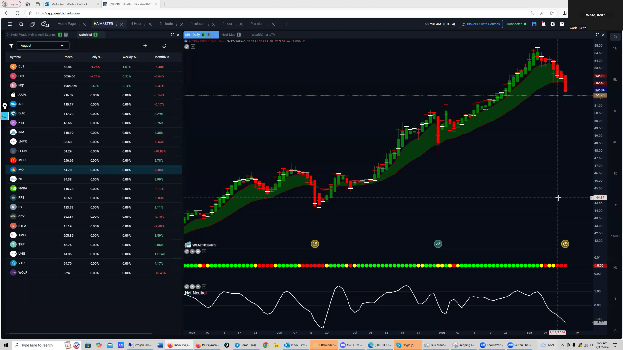
Task: Click the watchlist eraser icon
Action: coord(164,46)
